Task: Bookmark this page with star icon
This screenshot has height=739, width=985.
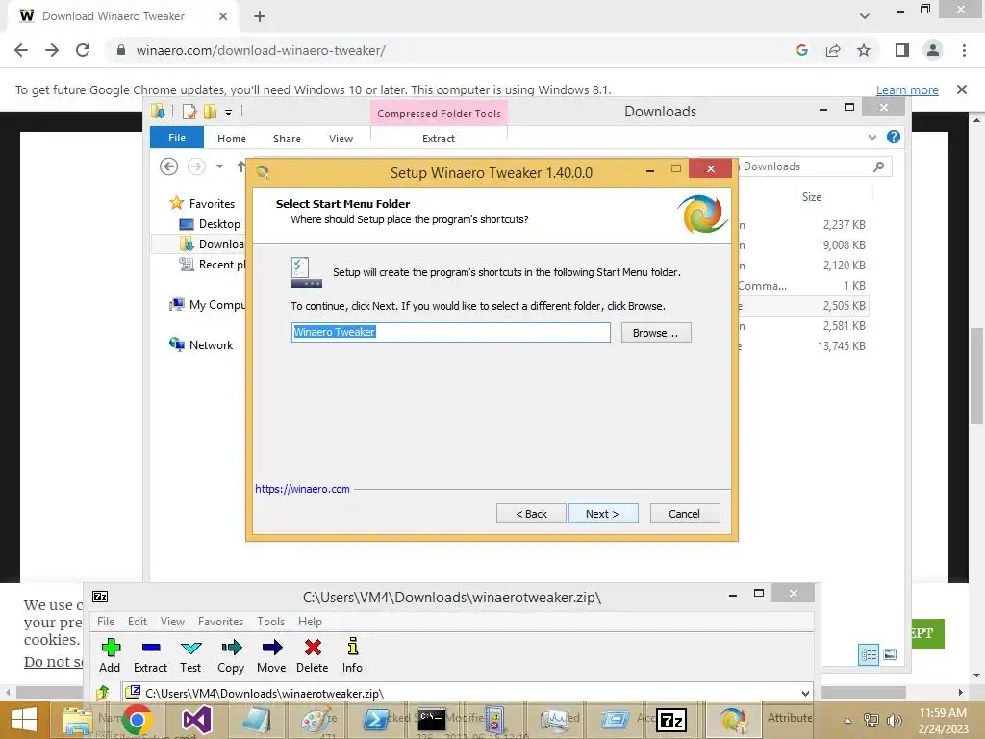Action: pyautogui.click(x=864, y=50)
